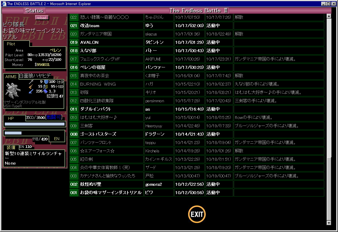Click Internet Explorer title bar icon

tap(4, 4)
